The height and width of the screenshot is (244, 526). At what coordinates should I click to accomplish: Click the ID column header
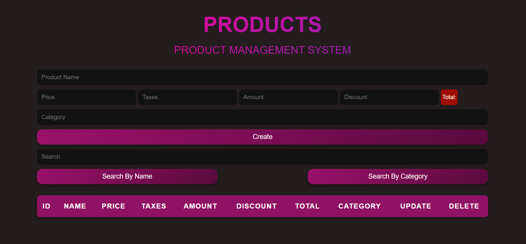point(46,206)
